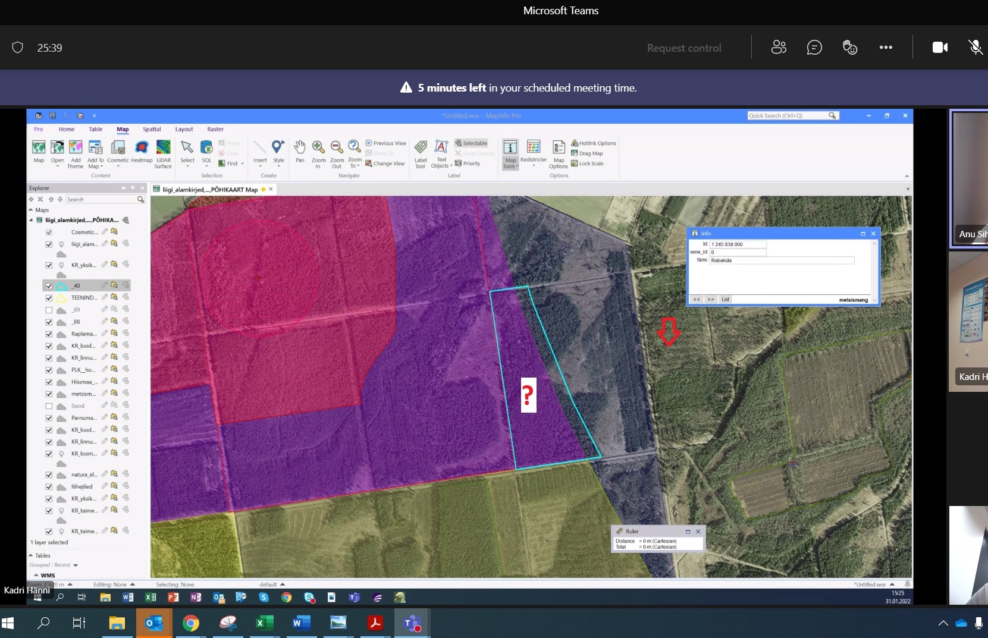Click the Explorer search magnifier icon
Image resolution: width=988 pixels, height=638 pixels.
[141, 199]
